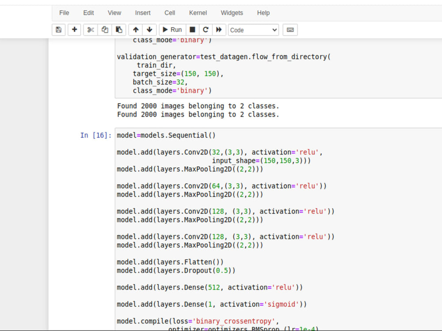Open the Edit menu
The width and height of the screenshot is (442, 331).
coord(88,13)
